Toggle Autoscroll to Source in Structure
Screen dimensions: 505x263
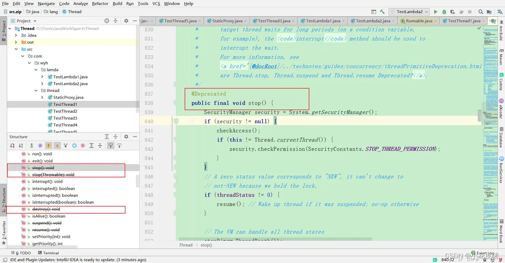pos(111,145)
